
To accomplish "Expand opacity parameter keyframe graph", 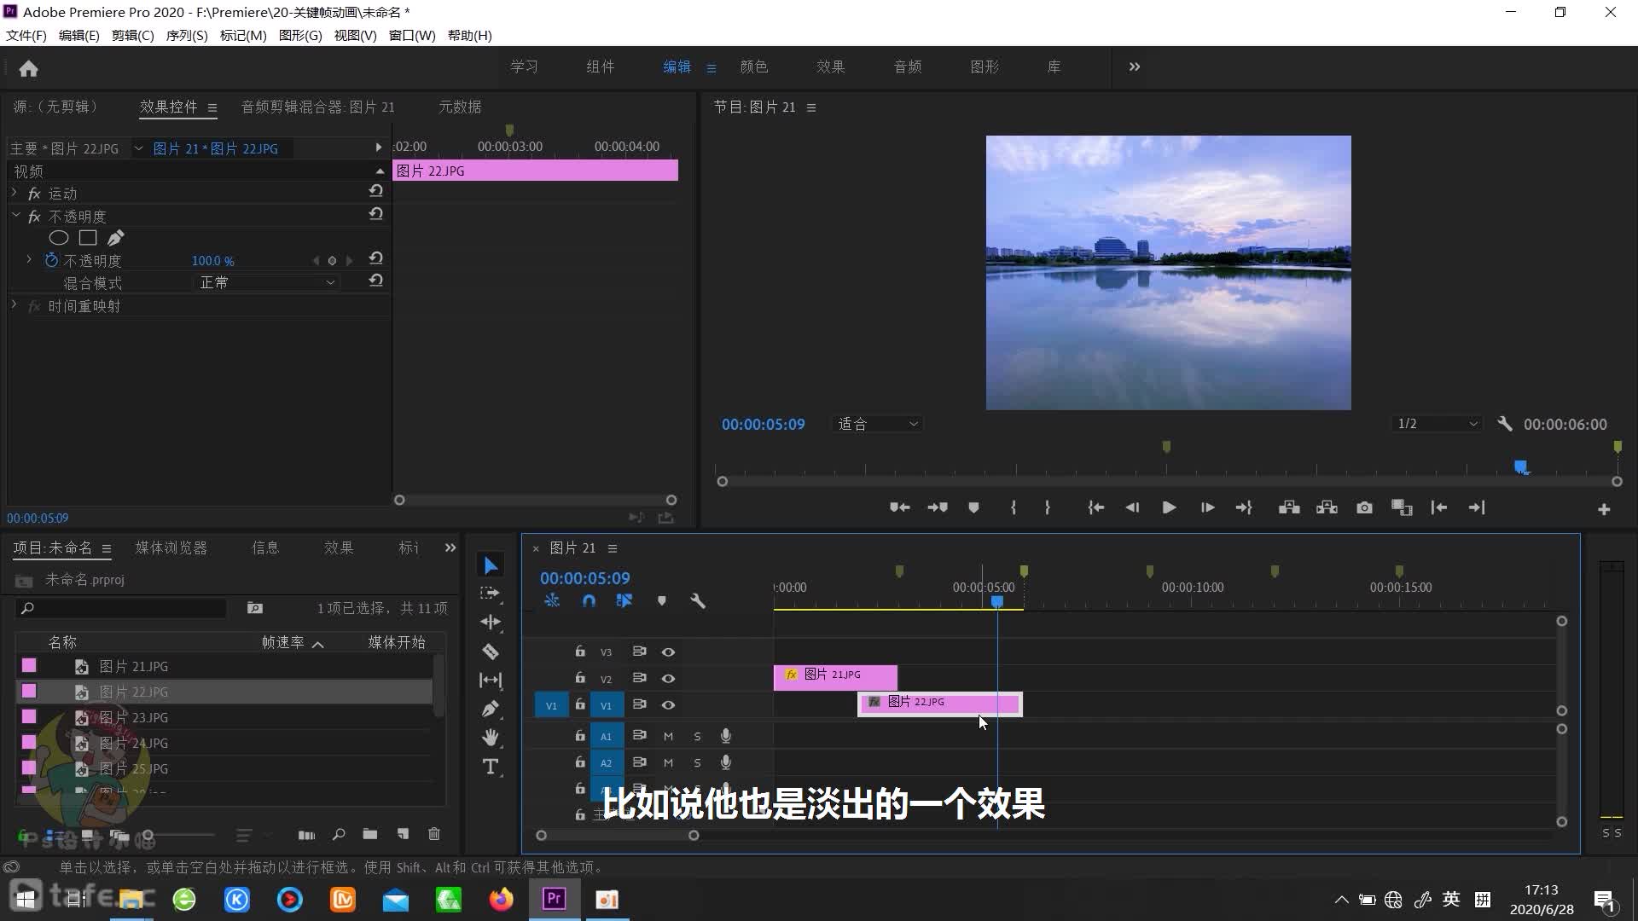I will tap(29, 259).
